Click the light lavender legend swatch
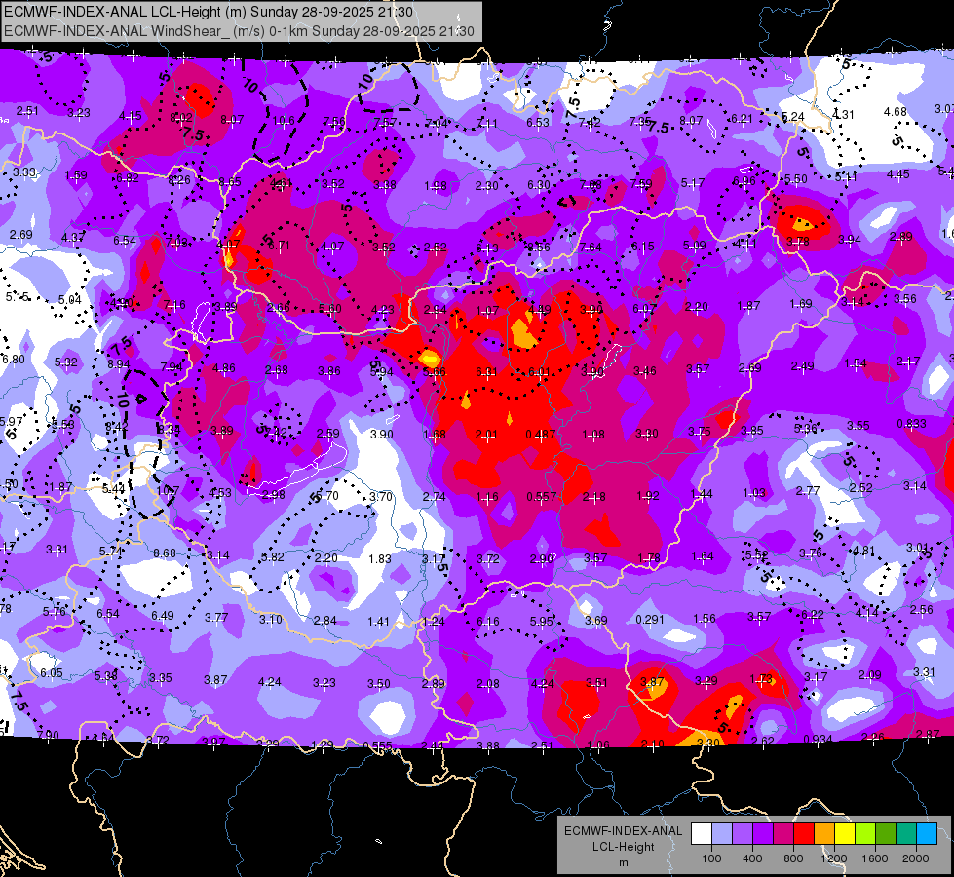Viewport: 954px width, 877px height. coord(722,834)
